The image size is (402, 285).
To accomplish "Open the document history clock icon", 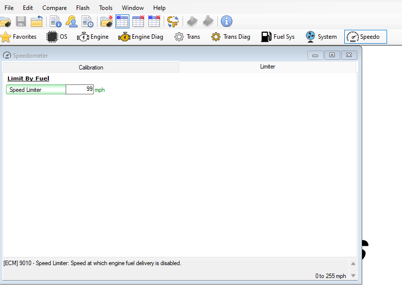I will coord(87,21).
